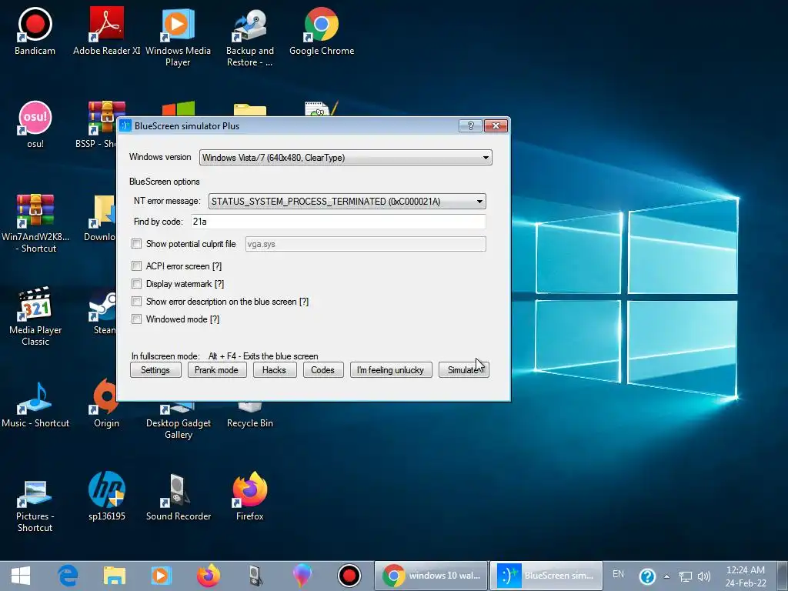Click I'm feeling unlucky button
This screenshot has width=788, height=591.
pos(391,370)
